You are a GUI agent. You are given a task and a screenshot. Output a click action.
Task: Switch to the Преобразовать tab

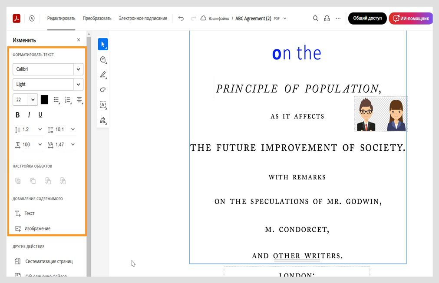tap(96, 19)
